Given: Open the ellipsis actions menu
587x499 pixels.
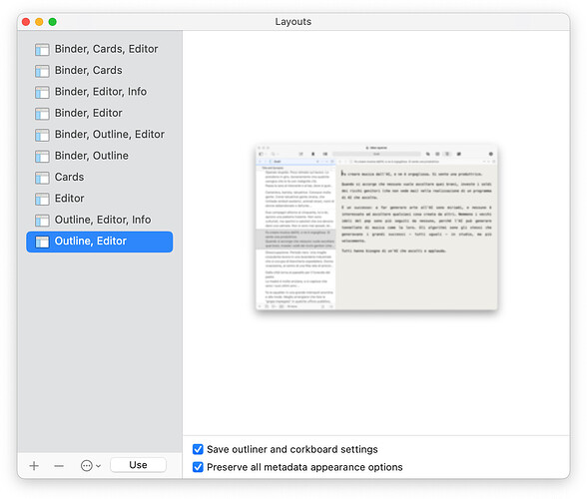Looking at the screenshot, I should click(x=87, y=466).
